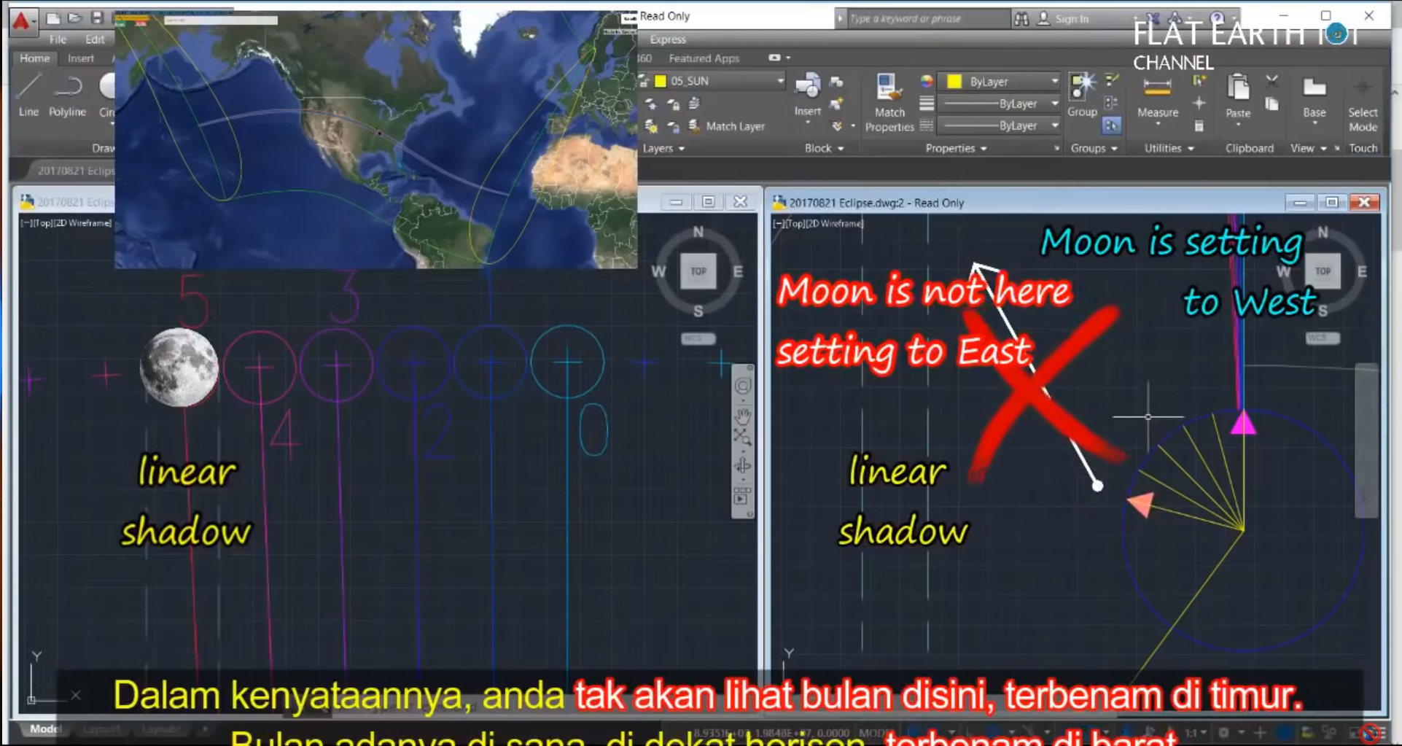
Task: Enable Select Mode touch tool
Action: [x=1363, y=104]
